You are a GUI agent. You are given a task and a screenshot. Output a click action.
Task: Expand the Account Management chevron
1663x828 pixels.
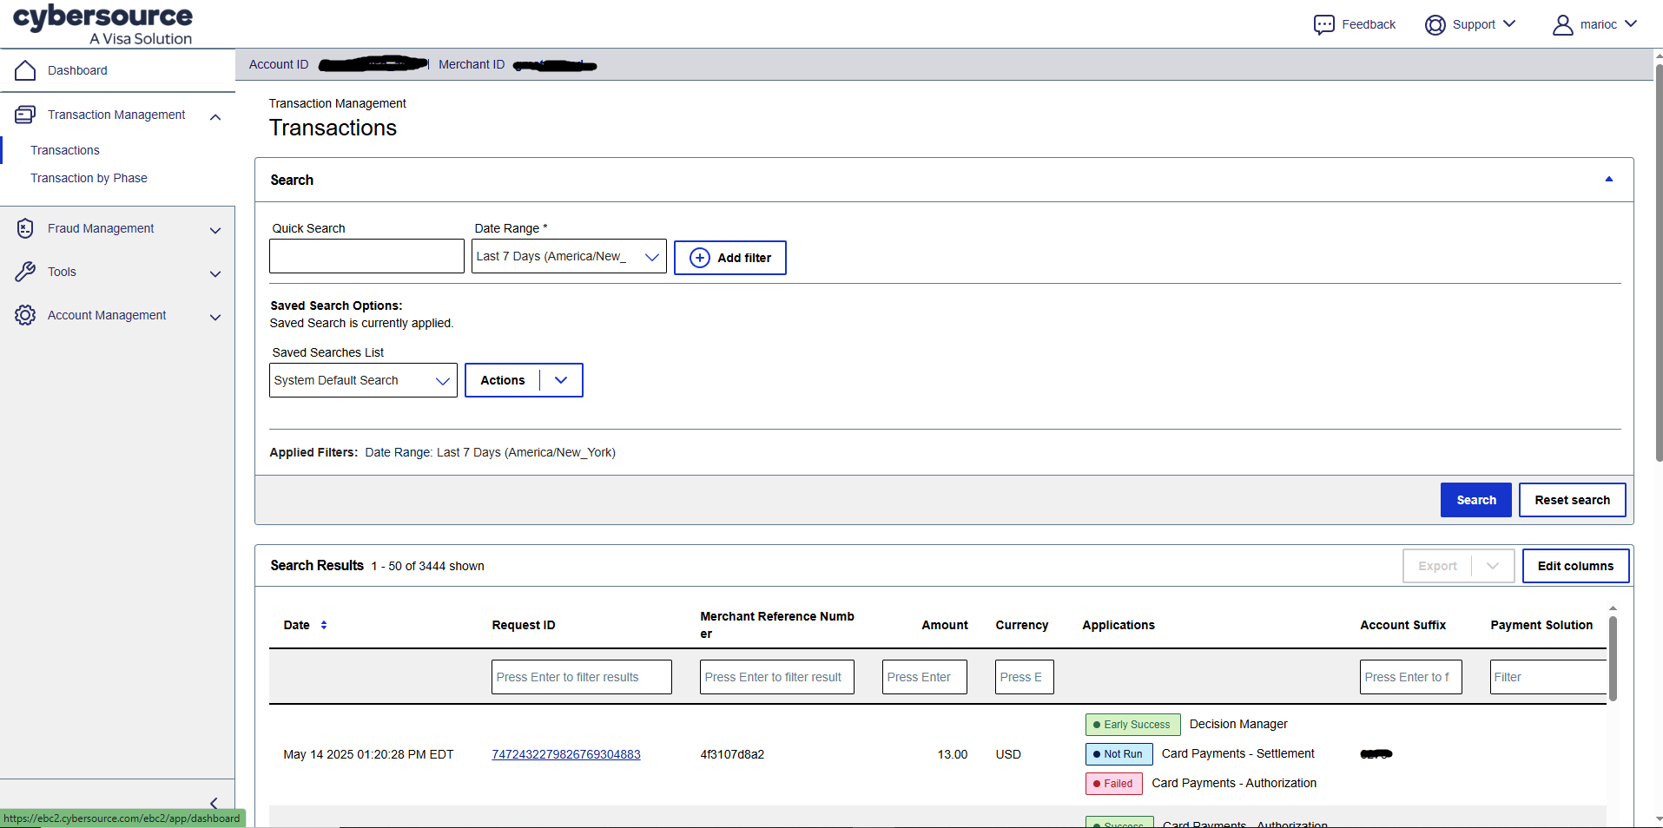(x=215, y=317)
